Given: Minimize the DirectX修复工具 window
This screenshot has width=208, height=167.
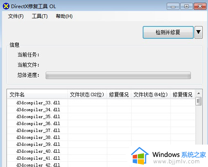Looking at the screenshot, I should [173, 7].
